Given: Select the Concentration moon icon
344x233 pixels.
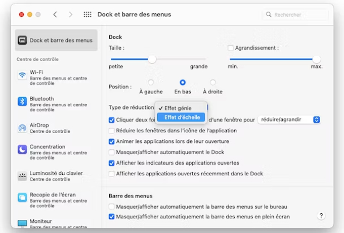Looking at the screenshot, I should (x=22, y=149).
